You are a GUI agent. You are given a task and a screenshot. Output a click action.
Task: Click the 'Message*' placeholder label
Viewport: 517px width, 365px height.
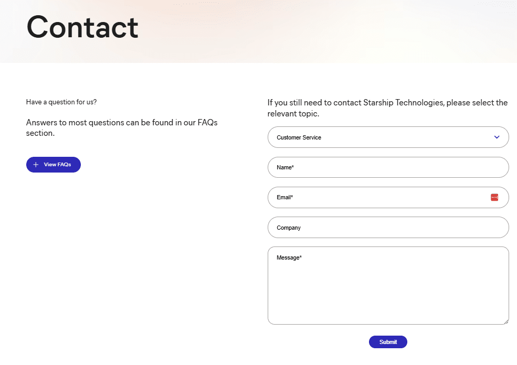click(289, 258)
